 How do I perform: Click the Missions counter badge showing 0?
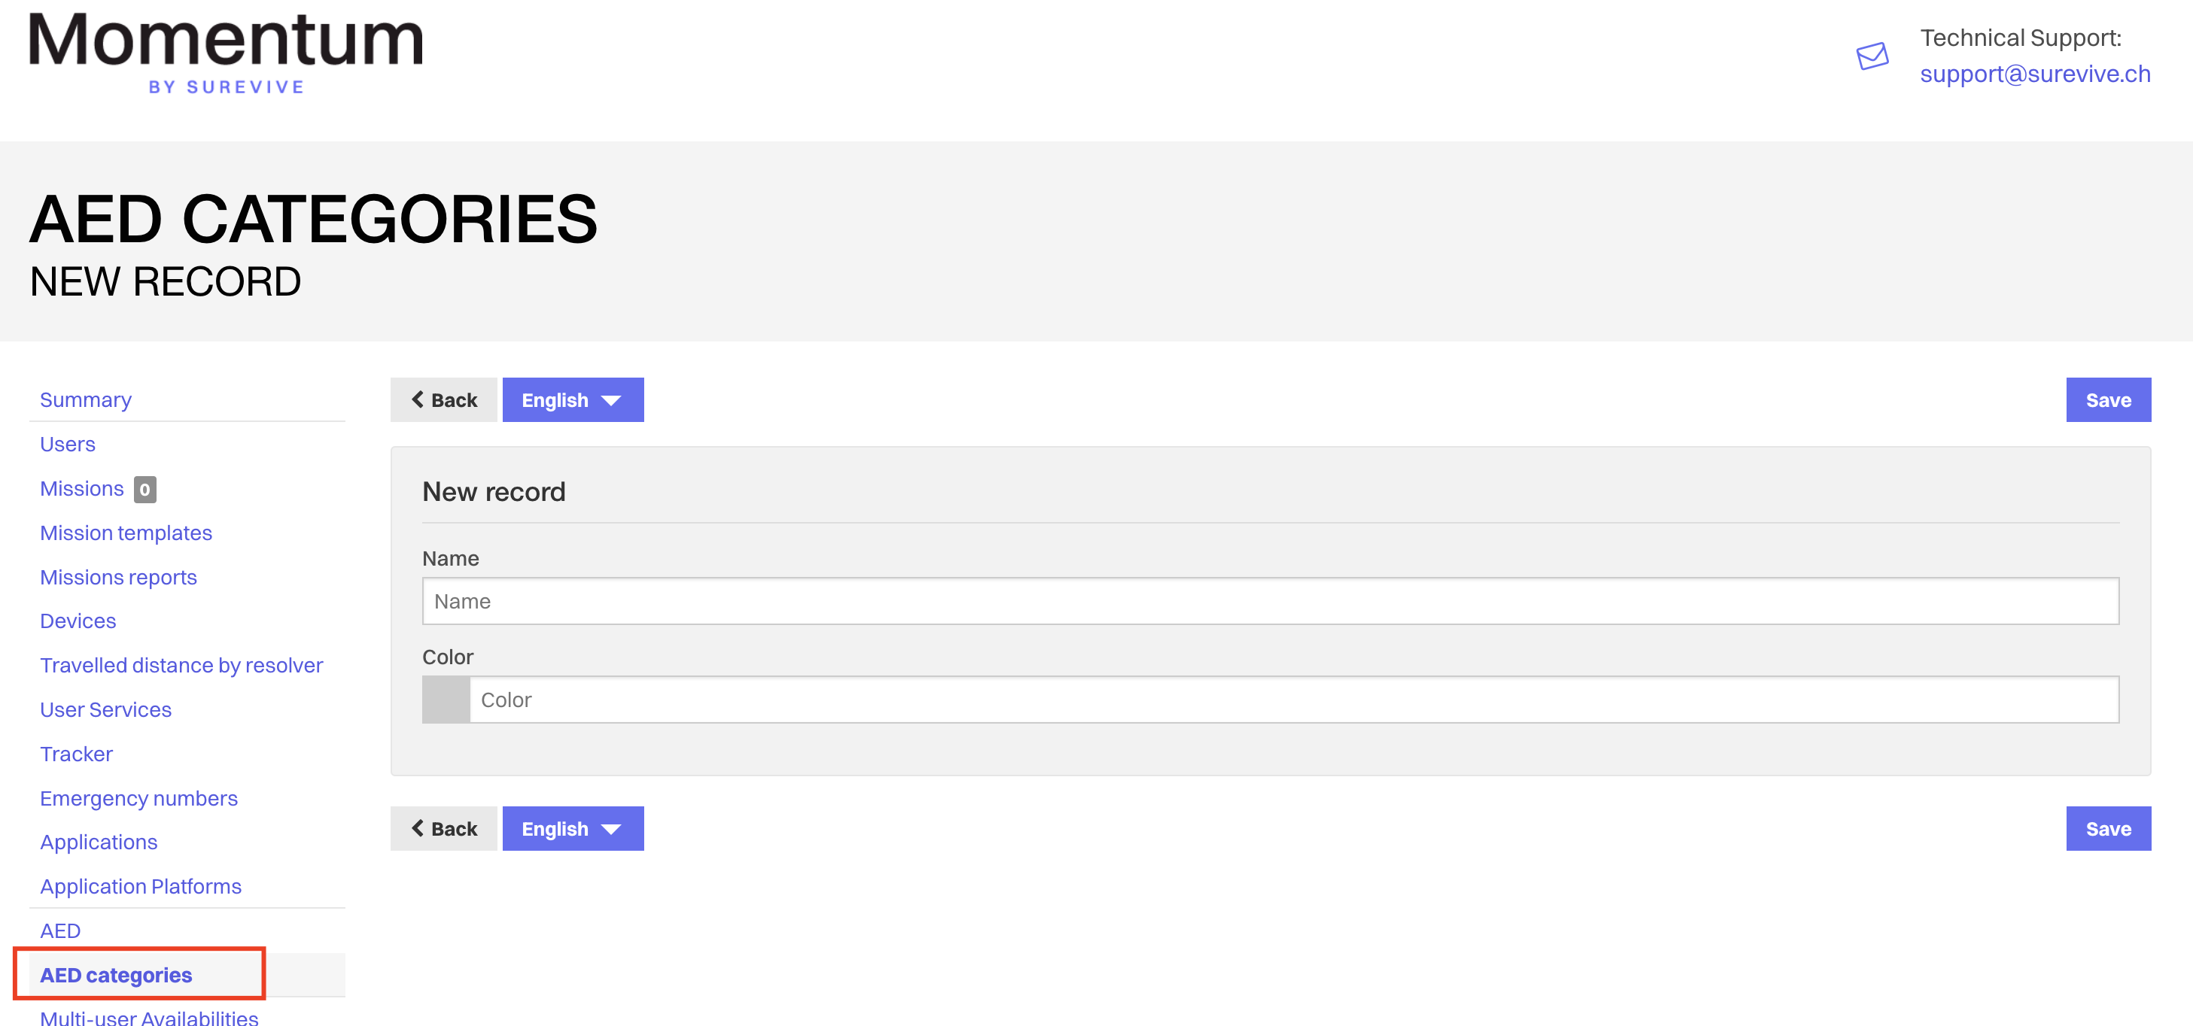144,489
